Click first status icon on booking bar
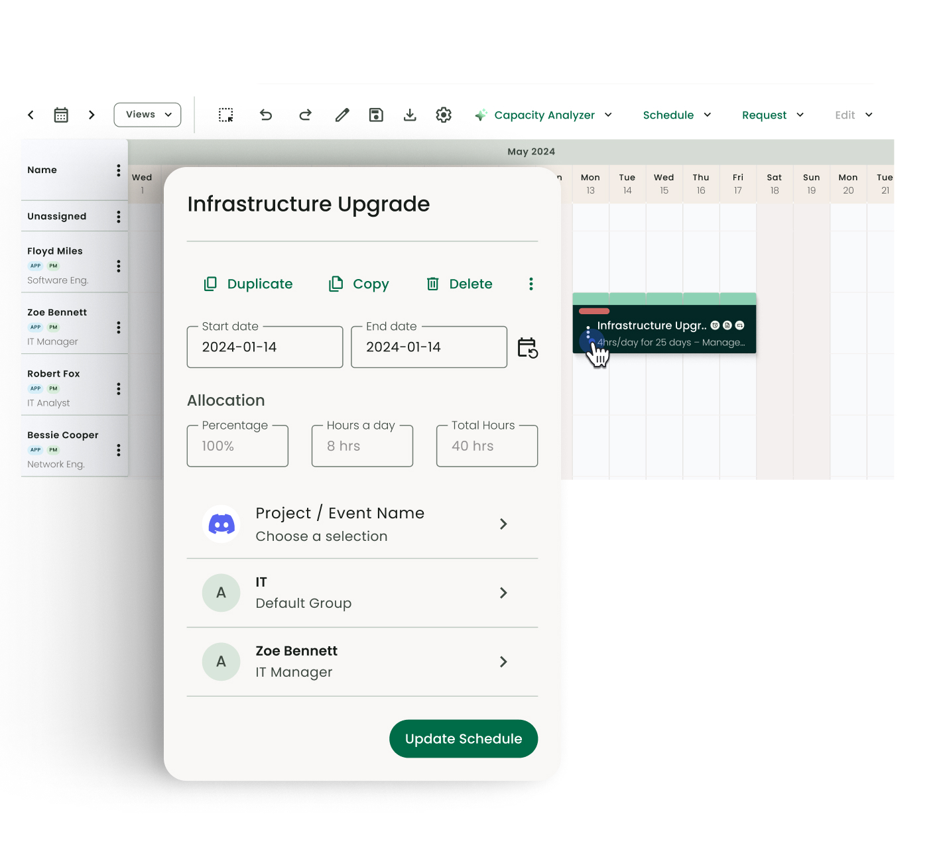Screen dimensions: 939x867 715,325
